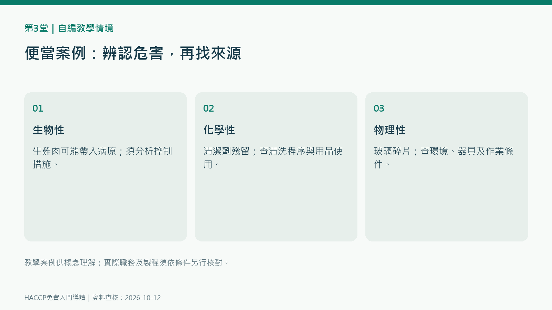Viewport: 552px width, 310px height.
Task: Click the text about 生雞肉可能帶入病原
Action: (102, 158)
